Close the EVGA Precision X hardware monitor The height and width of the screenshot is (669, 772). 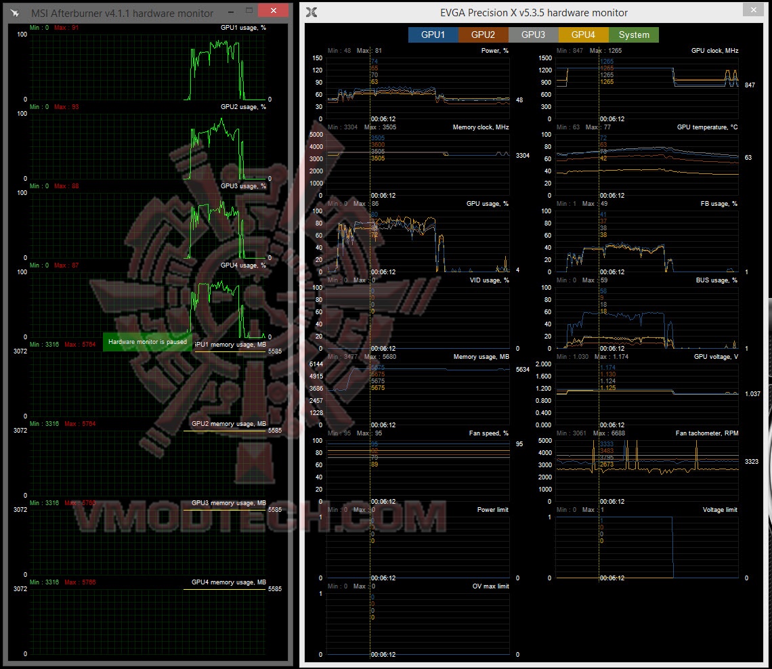tap(753, 10)
